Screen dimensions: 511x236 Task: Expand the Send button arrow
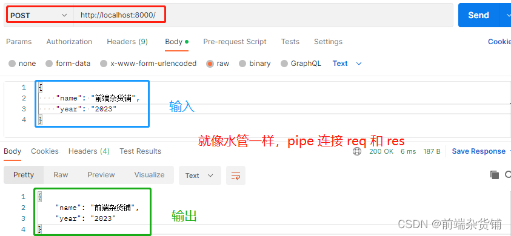point(507,15)
